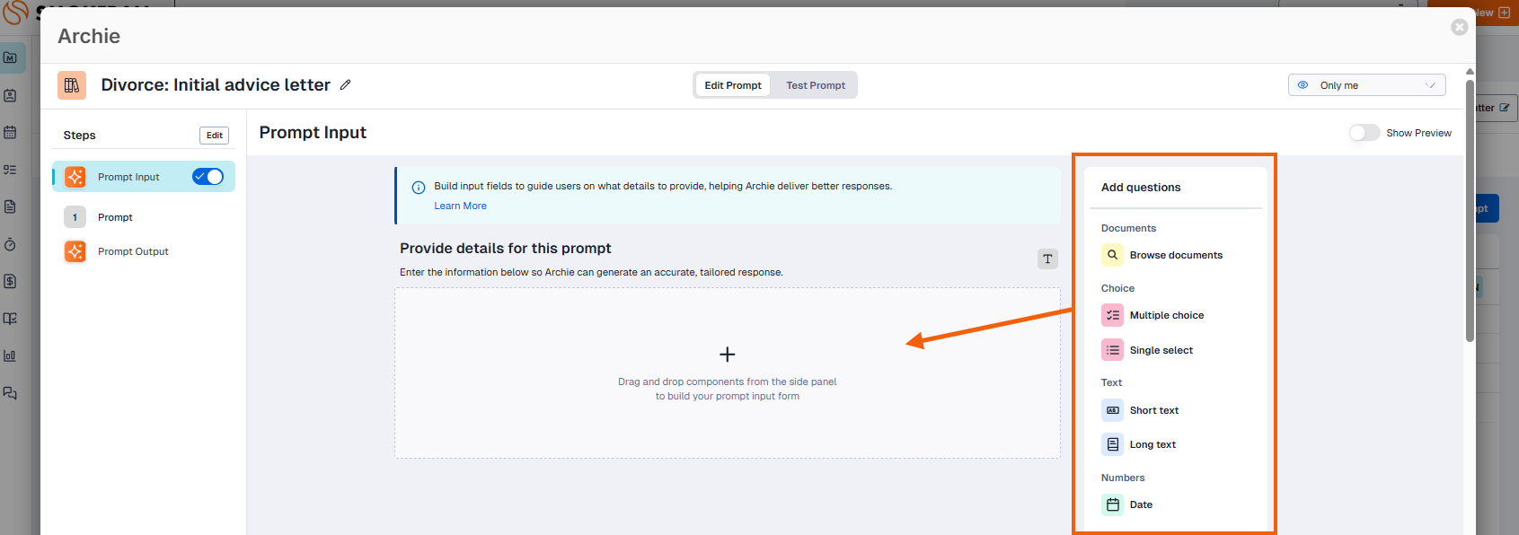Disable the Prompt Input step toggle

(208, 177)
